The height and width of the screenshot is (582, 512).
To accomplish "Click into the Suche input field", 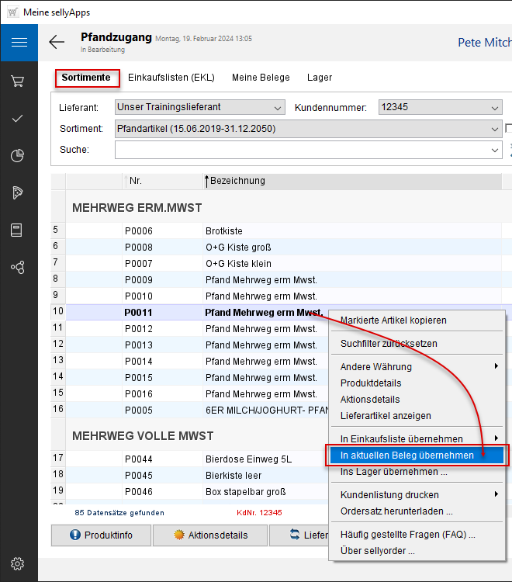I will point(303,149).
